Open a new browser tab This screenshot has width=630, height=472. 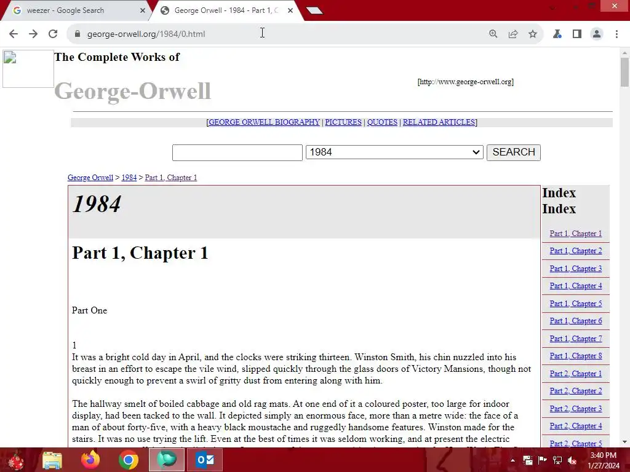pyautogui.click(x=314, y=10)
